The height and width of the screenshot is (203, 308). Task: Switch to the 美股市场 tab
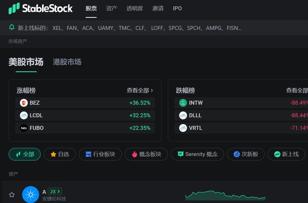[x=26, y=62]
